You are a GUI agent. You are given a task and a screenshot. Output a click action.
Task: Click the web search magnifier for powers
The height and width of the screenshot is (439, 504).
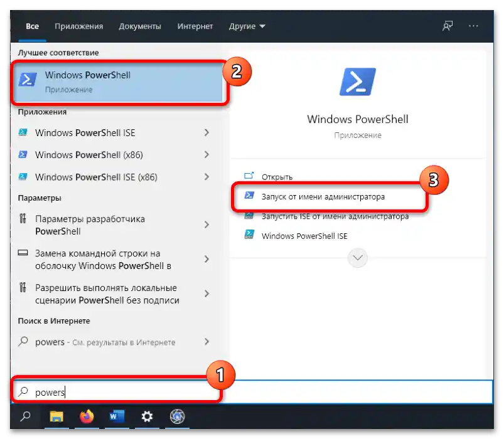(23, 341)
